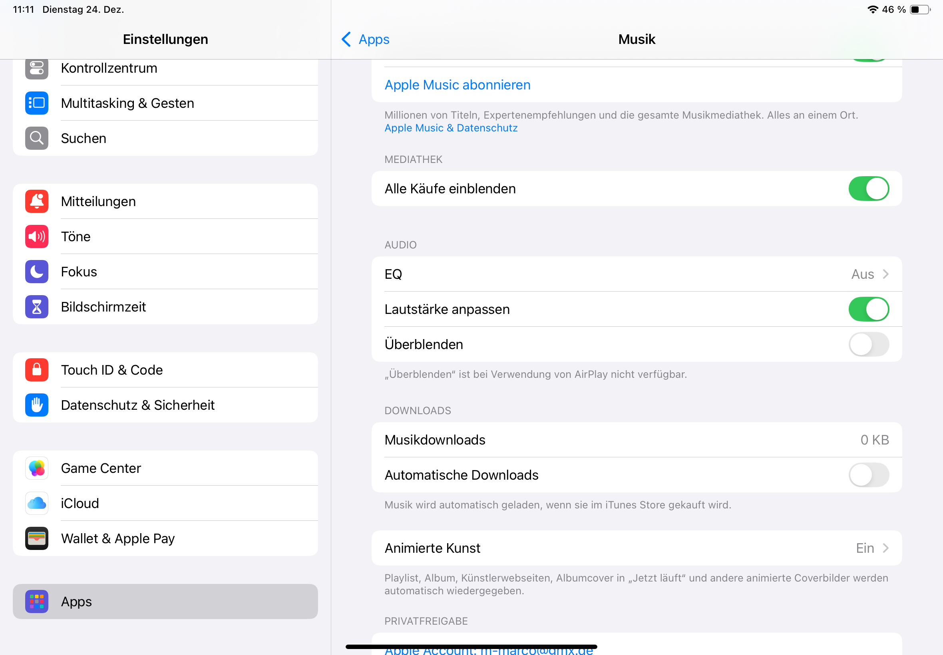Click the Touch ID & Code lock icon
The image size is (943, 655).
pyautogui.click(x=36, y=370)
